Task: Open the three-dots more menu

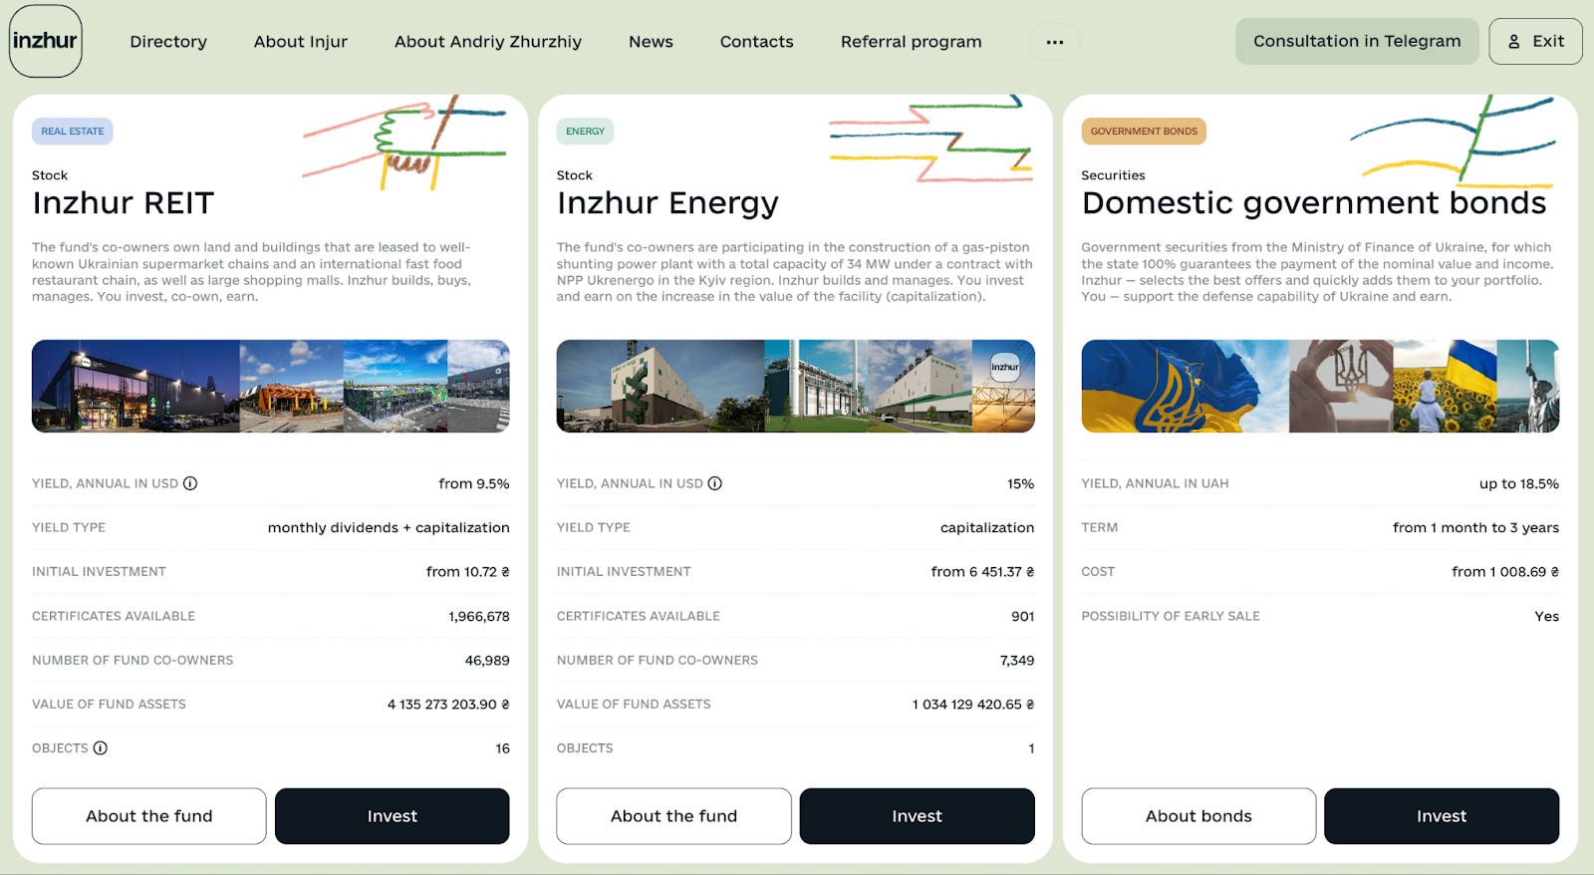Action: (1055, 42)
